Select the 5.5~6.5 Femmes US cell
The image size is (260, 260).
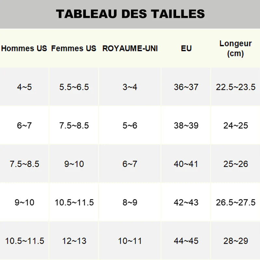click(x=74, y=87)
